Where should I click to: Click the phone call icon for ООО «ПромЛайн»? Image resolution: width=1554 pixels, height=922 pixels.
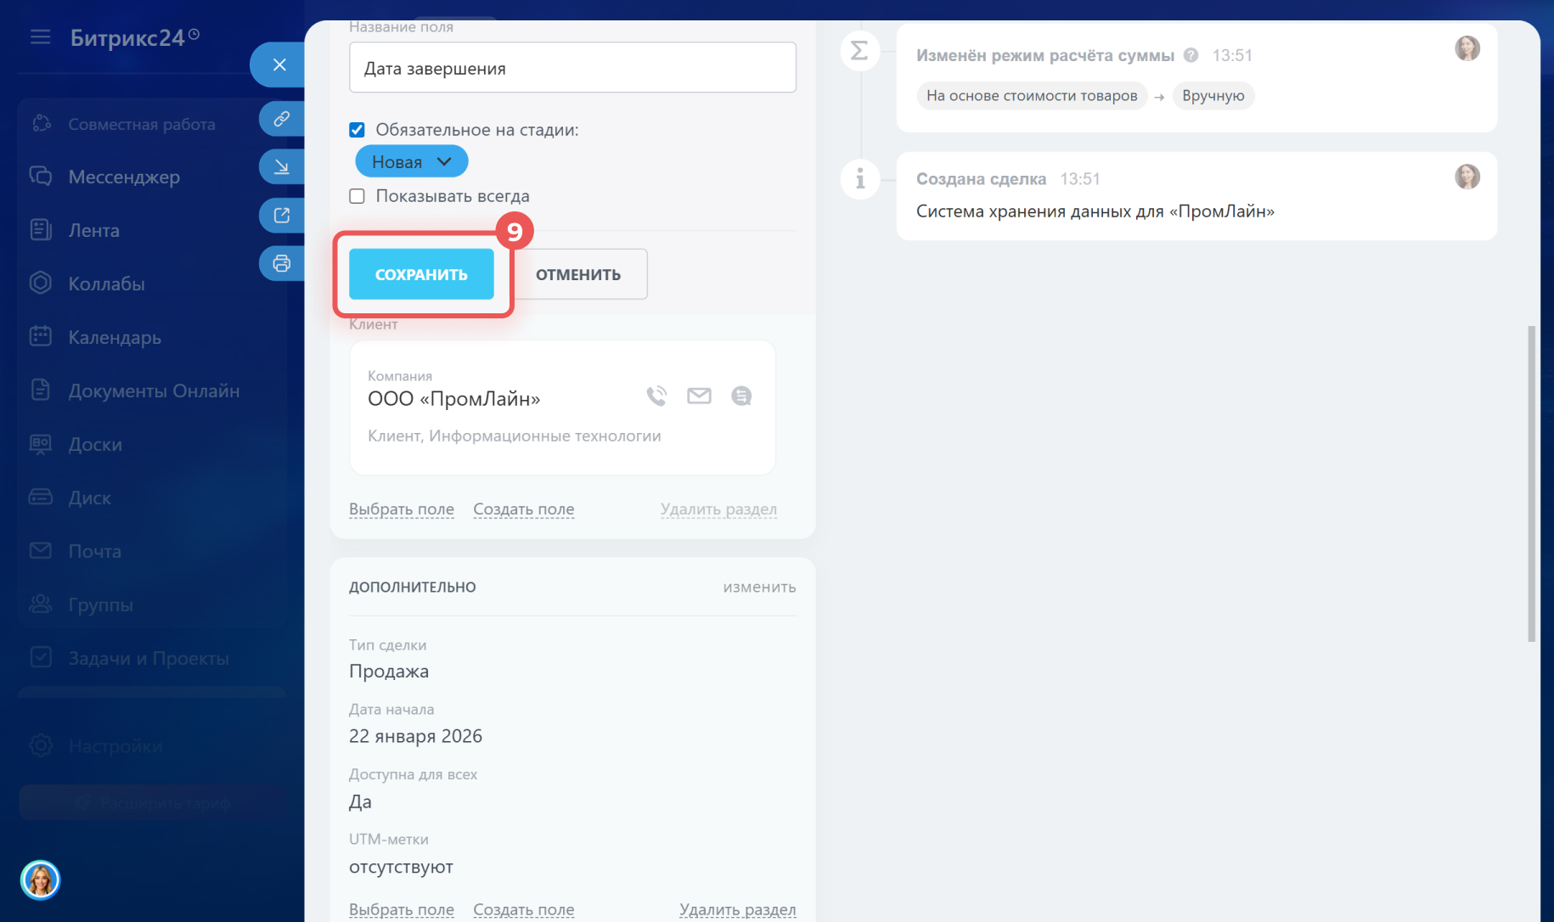pos(656,396)
